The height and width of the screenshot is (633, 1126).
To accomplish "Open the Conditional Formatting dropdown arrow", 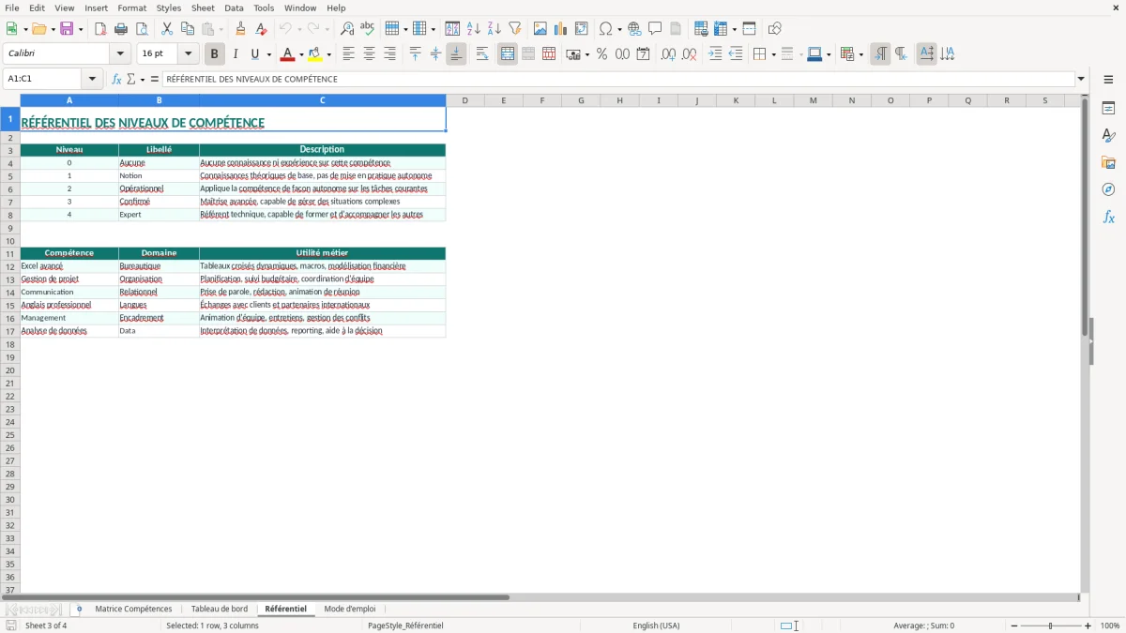I will [x=860, y=54].
